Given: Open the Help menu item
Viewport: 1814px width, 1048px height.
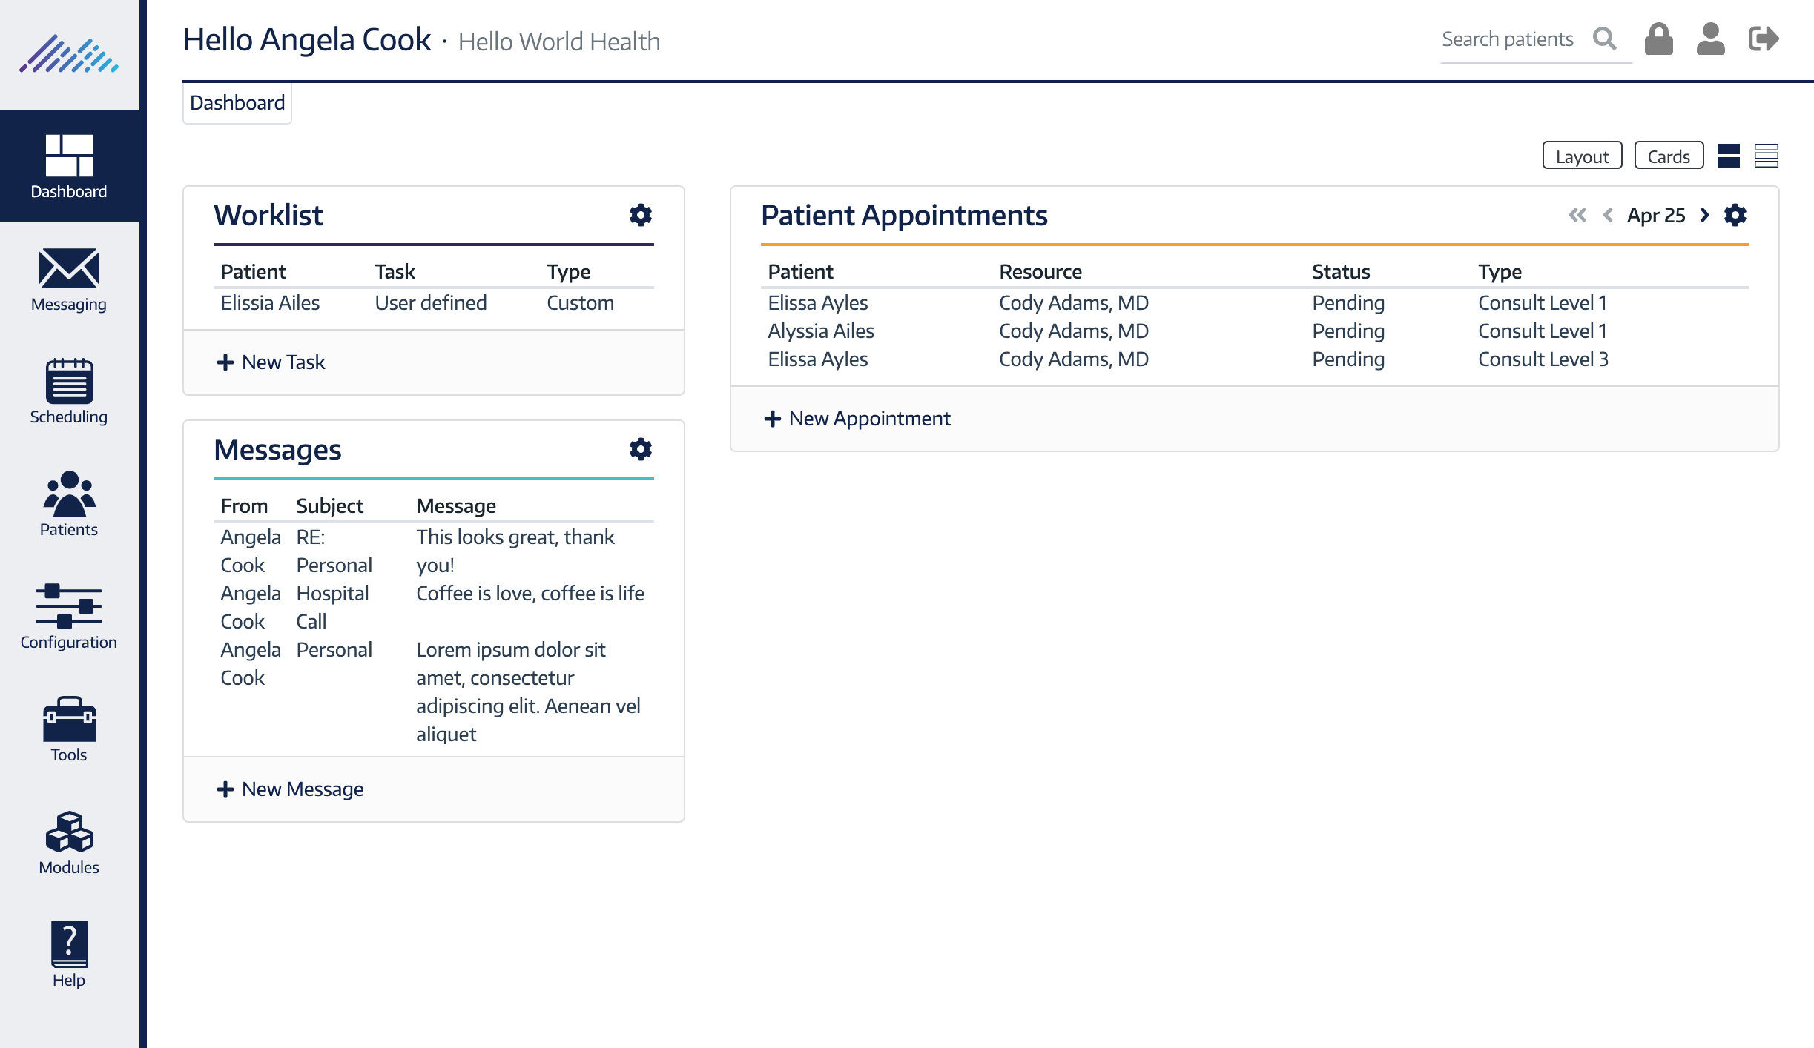Looking at the screenshot, I should 69,954.
